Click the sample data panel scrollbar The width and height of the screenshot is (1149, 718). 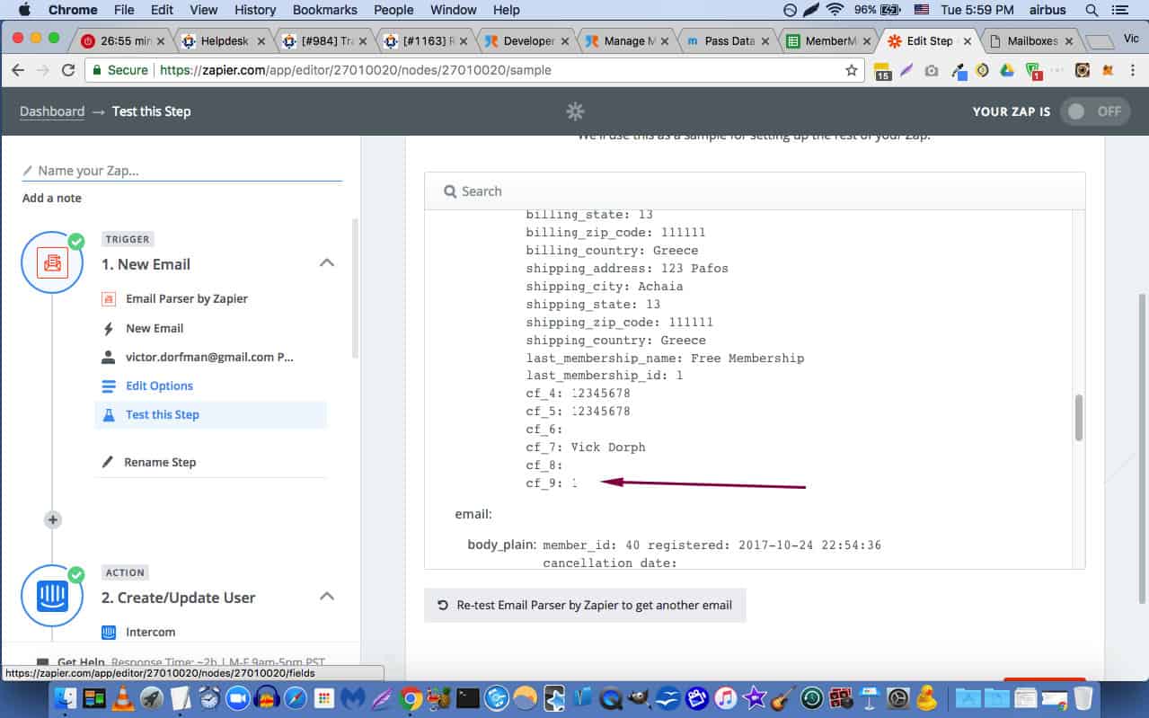point(1079,418)
